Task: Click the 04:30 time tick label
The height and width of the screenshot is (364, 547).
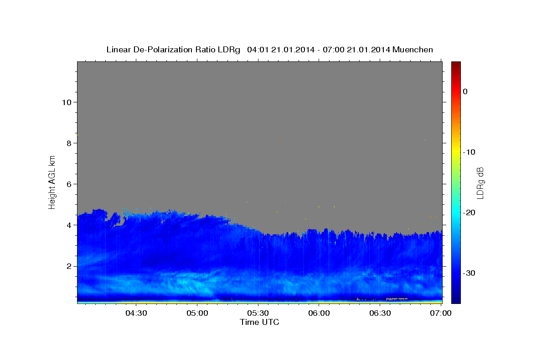Action: point(136,313)
